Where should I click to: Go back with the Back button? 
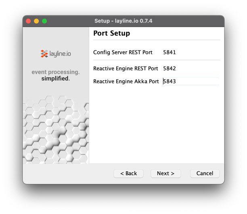click(128, 173)
